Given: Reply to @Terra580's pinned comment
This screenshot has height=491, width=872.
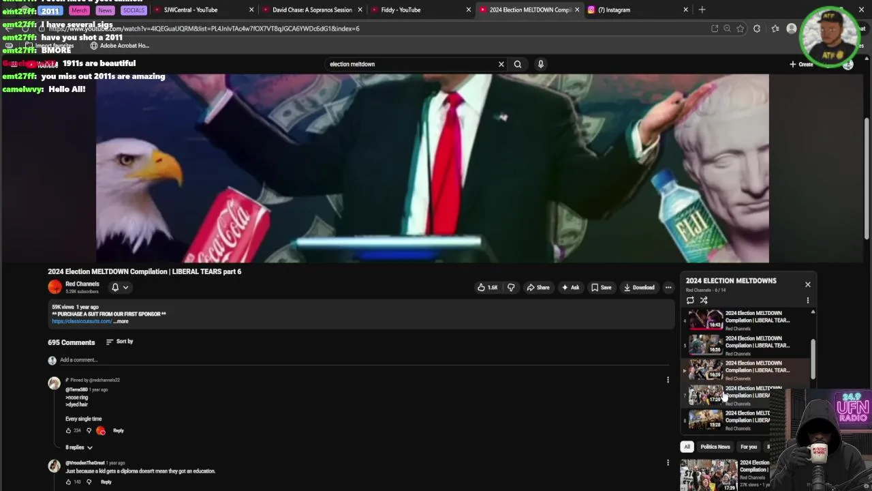Looking at the screenshot, I should click(119, 430).
